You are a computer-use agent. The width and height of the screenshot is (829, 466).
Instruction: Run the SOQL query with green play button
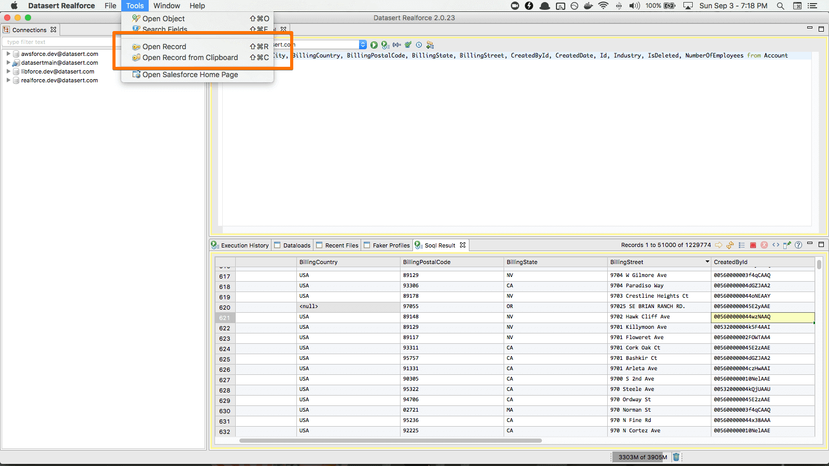[374, 45]
